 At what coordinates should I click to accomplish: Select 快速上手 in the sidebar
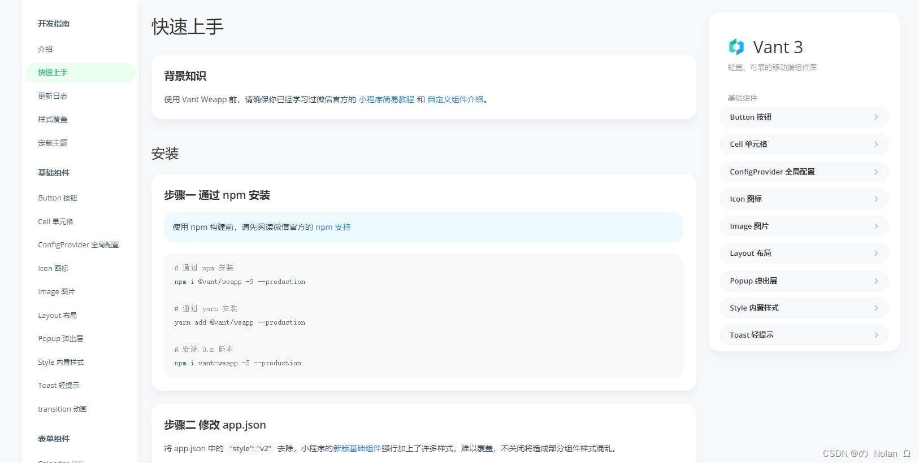point(80,72)
